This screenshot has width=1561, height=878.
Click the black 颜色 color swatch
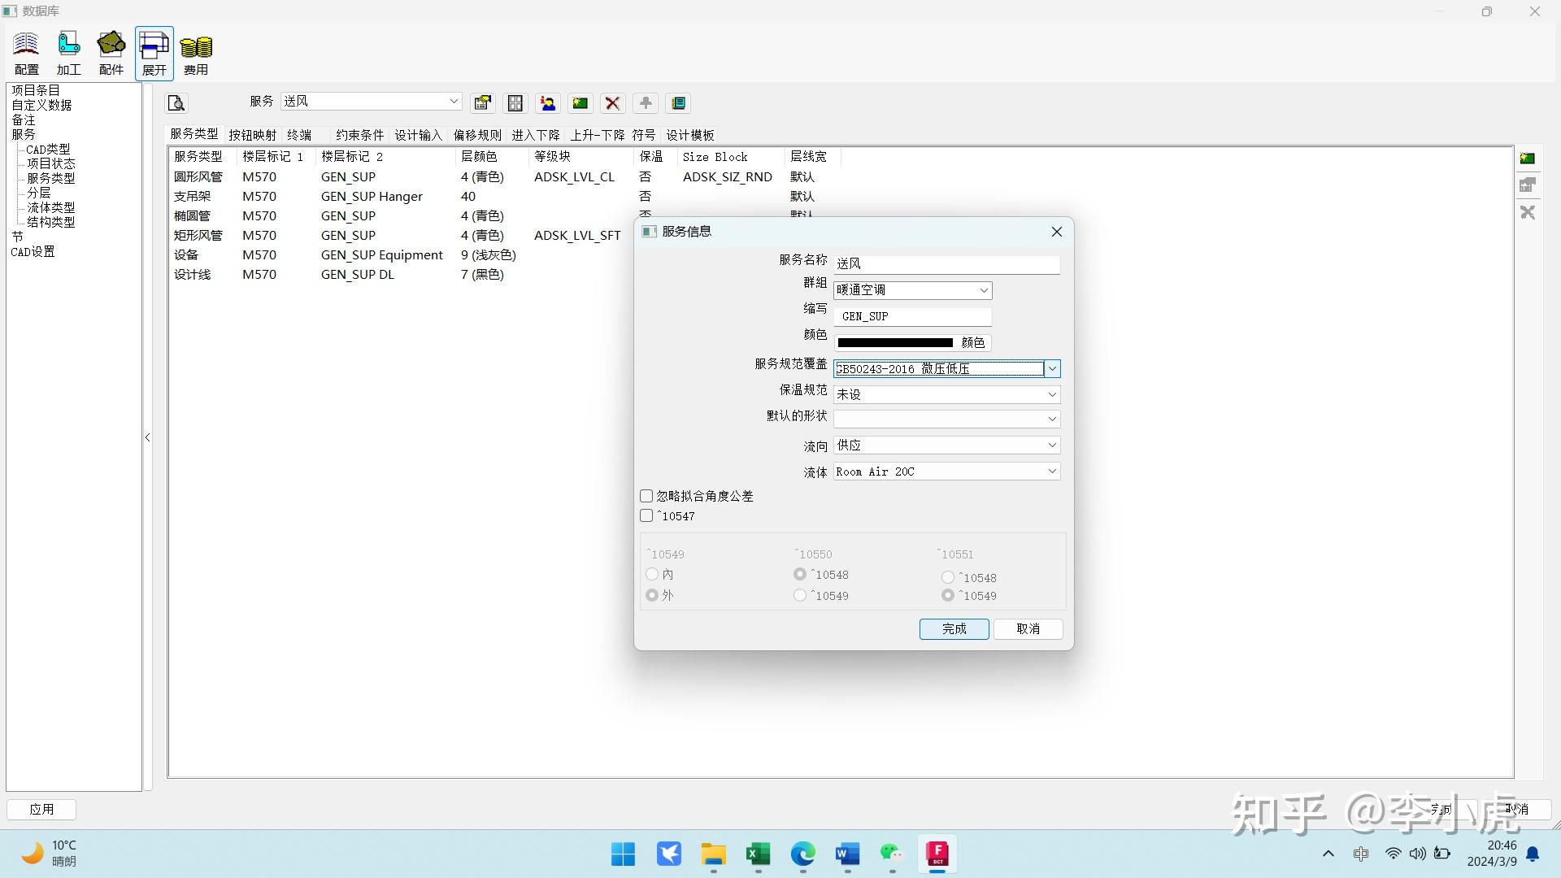[x=894, y=343]
